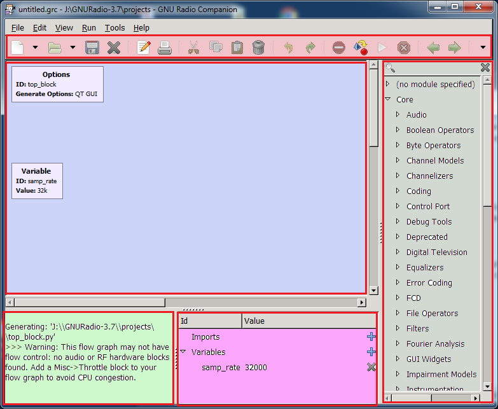
Task: Add a variable with Variables plus icon
Action: click(371, 352)
